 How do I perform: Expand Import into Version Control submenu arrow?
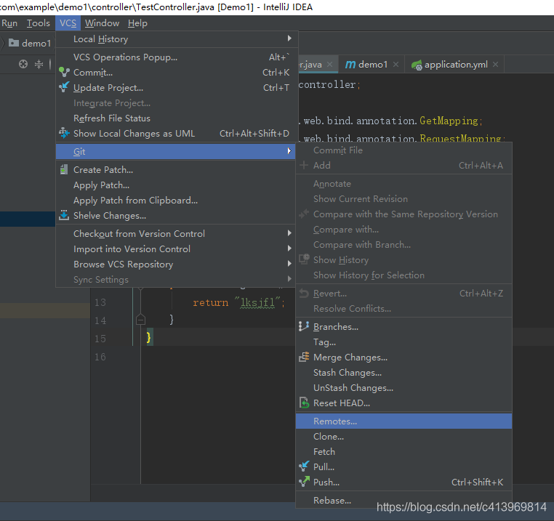tap(289, 249)
